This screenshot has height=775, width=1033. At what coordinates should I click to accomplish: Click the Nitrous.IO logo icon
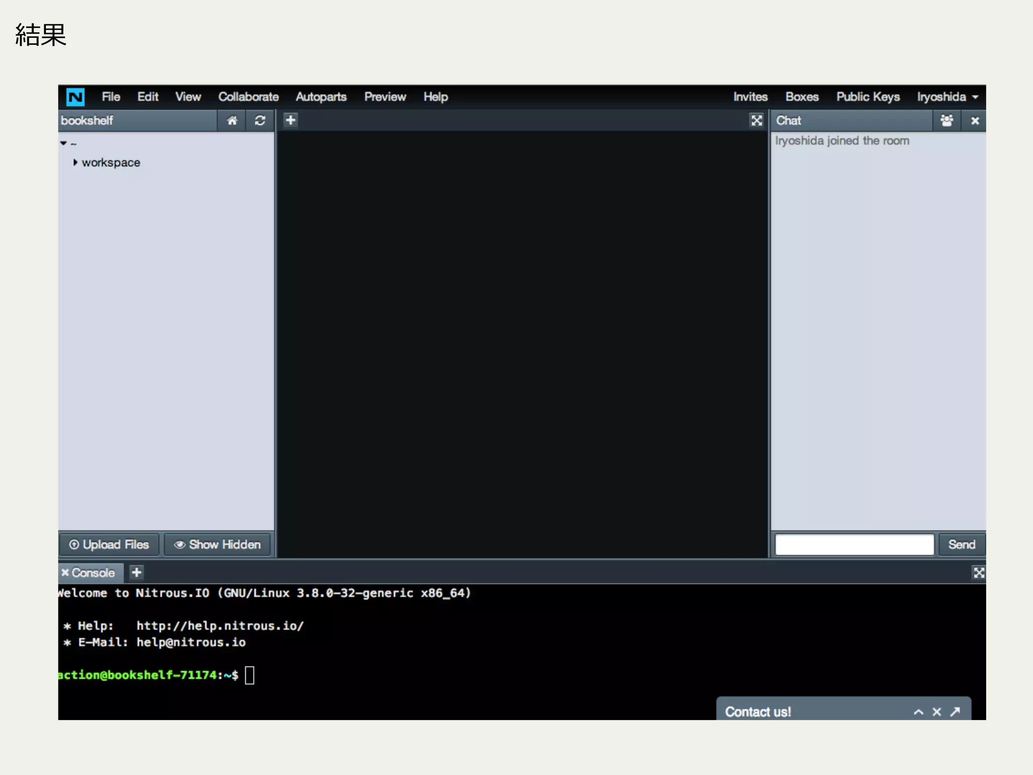point(76,96)
